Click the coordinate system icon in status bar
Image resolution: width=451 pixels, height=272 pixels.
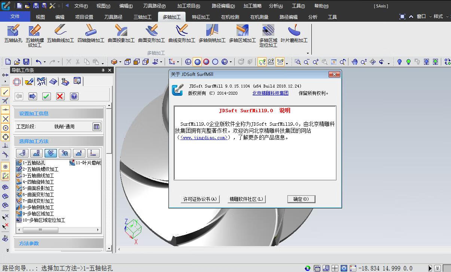tap(353, 268)
